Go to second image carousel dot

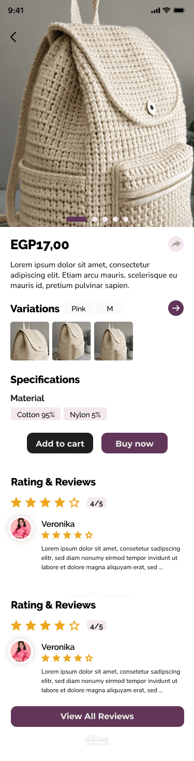click(95, 219)
